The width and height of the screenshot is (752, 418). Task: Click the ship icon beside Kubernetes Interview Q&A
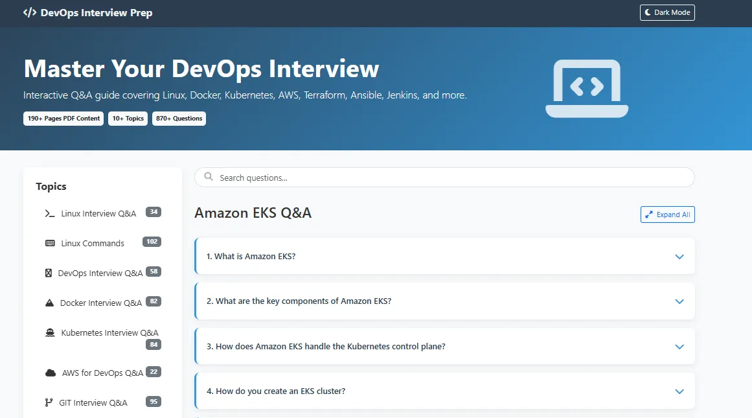[50, 333]
